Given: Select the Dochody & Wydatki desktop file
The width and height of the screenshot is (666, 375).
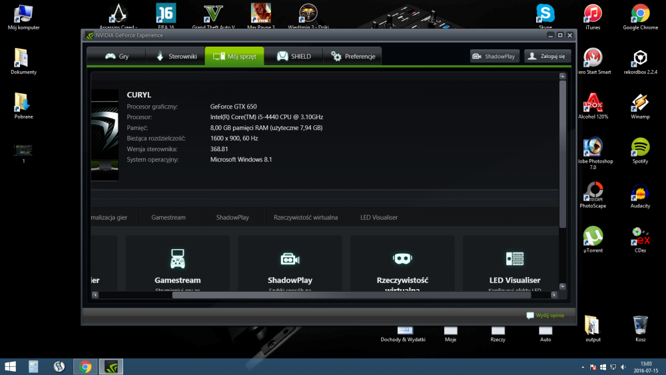Looking at the screenshot, I should pos(403,334).
